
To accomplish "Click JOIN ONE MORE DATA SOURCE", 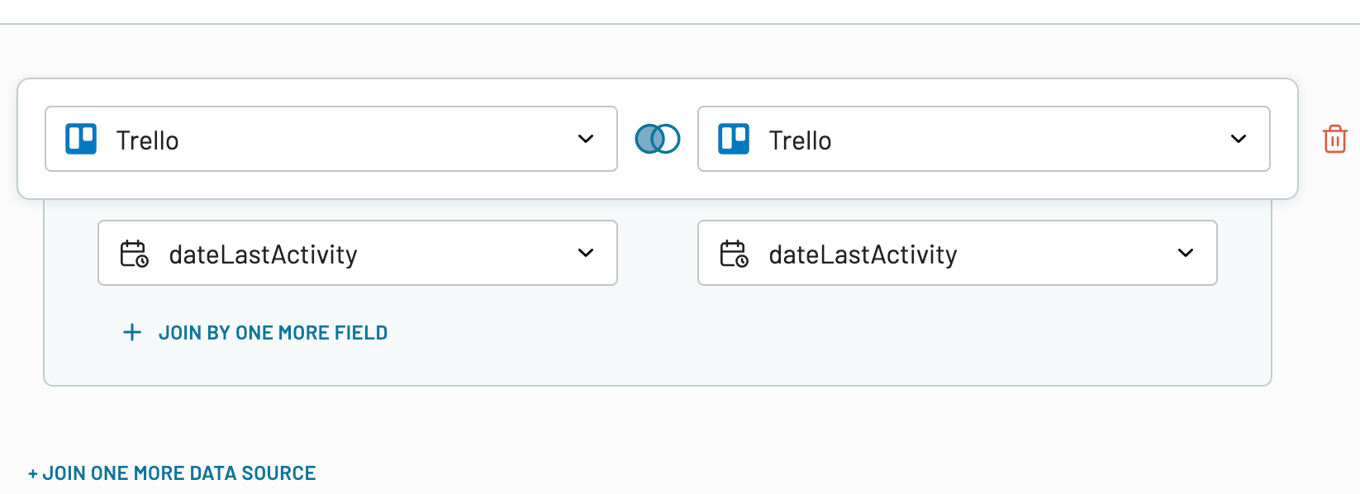I will (x=176, y=473).
